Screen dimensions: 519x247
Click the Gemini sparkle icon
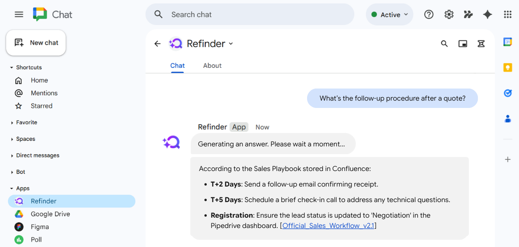pos(487,14)
